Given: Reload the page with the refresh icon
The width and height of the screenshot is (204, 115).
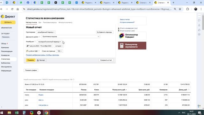Looking at the screenshot, I should (x=12, y=9).
